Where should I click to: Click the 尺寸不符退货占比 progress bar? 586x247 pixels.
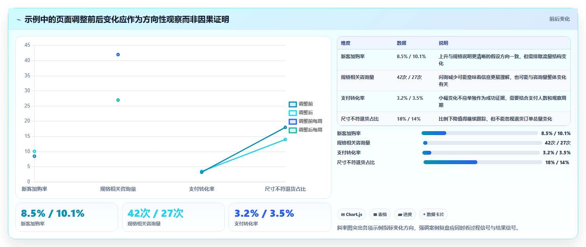point(482,162)
